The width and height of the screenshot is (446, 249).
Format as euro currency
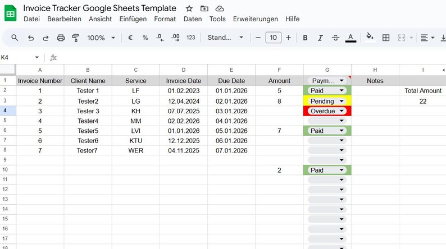click(x=130, y=38)
